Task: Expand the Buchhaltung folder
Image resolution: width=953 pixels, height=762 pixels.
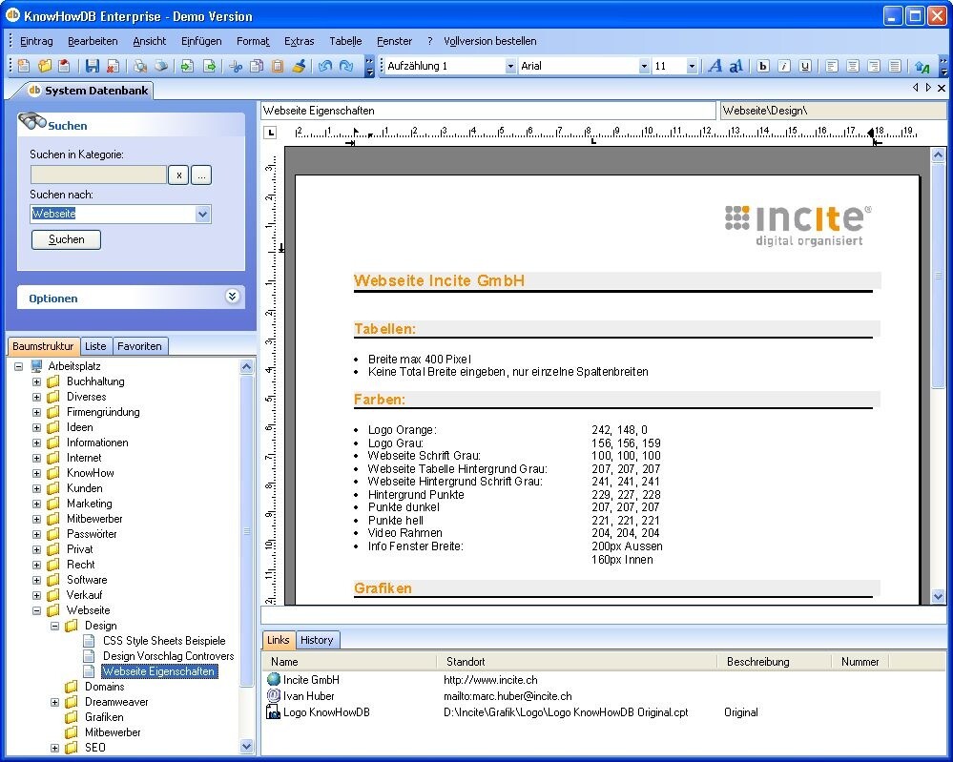Action: 36,381
